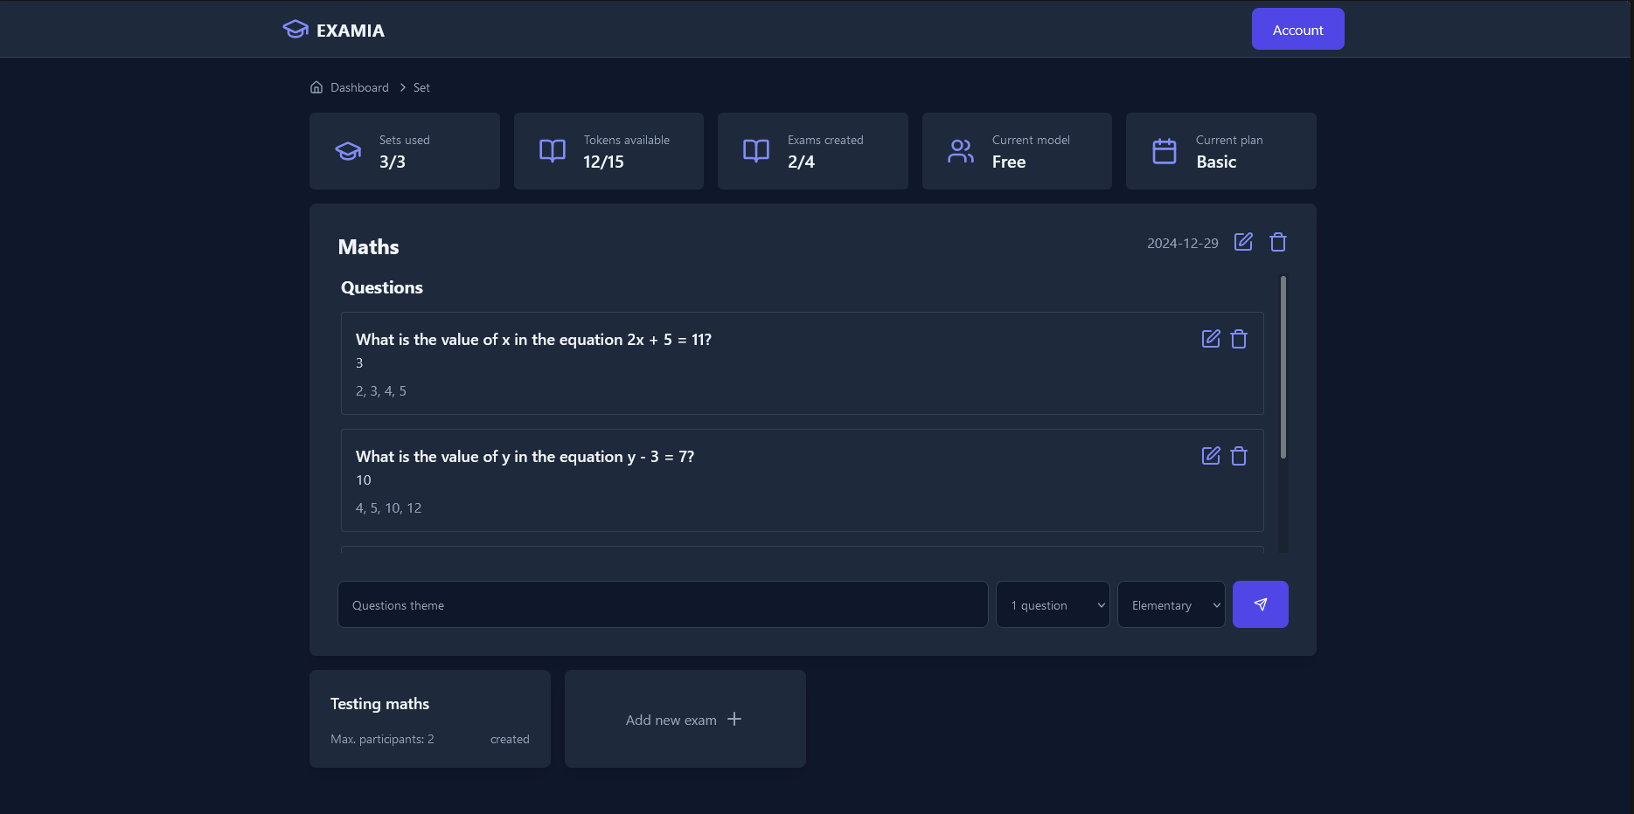The image size is (1634, 814).
Task: Edit the 2x + 5 = 11 question
Action: coord(1210,339)
